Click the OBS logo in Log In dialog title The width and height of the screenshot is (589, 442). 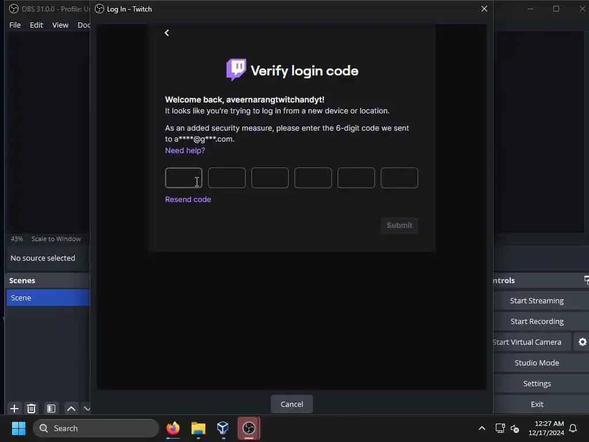(100, 9)
